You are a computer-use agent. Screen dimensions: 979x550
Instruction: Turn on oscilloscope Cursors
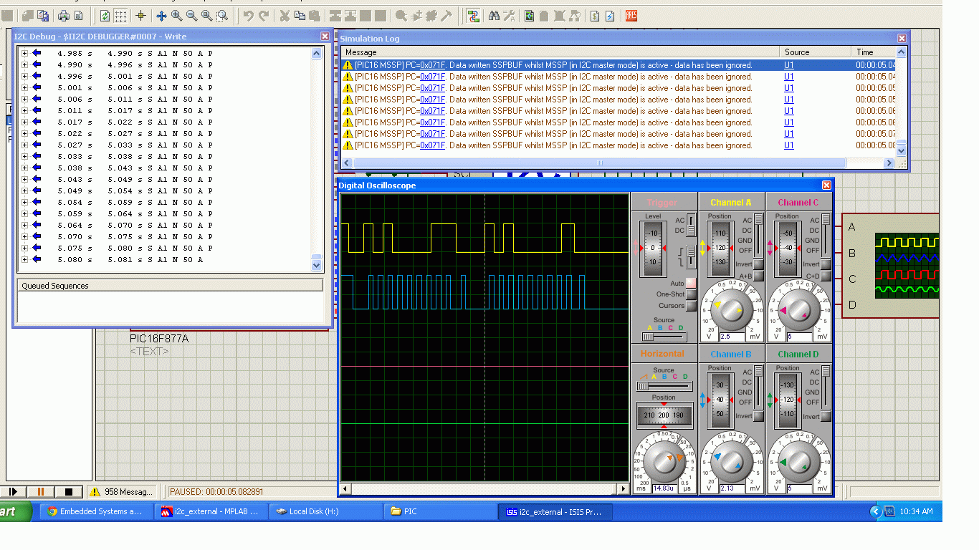[690, 306]
